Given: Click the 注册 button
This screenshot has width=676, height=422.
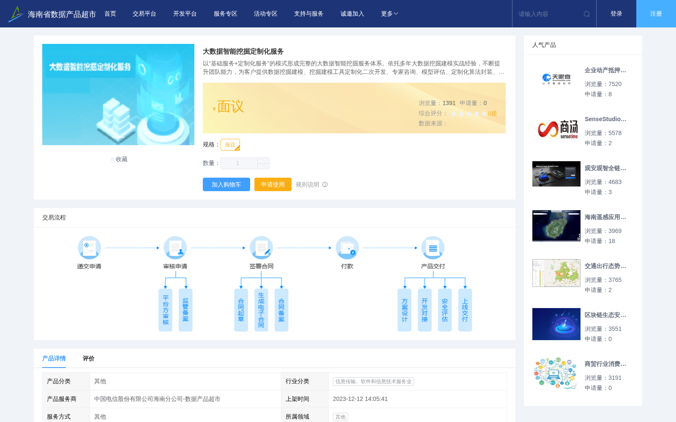Looking at the screenshot, I should [656, 14].
